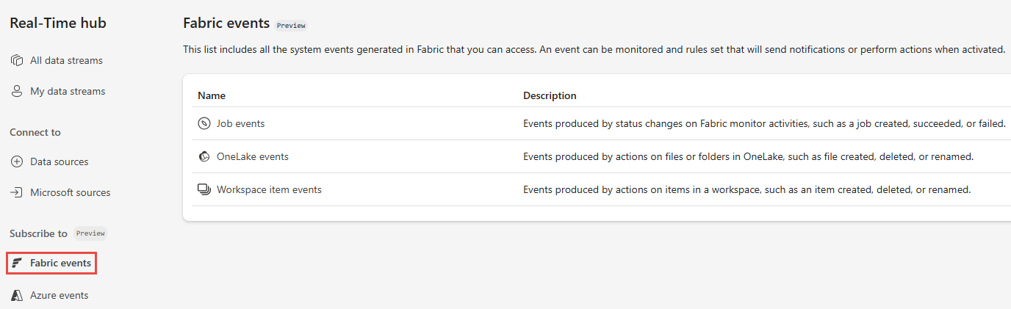
Task: Click the Microsoft sources arrow icon
Action: point(17,193)
